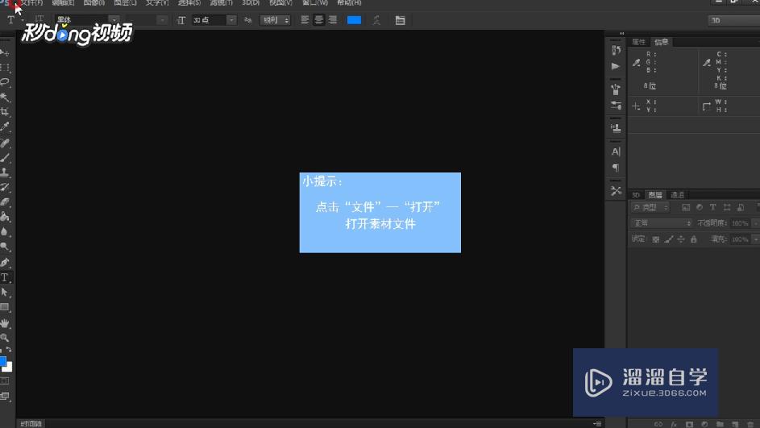Image resolution: width=760 pixels, height=428 pixels.
Task: Click the blue text color swatch
Action: point(355,20)
